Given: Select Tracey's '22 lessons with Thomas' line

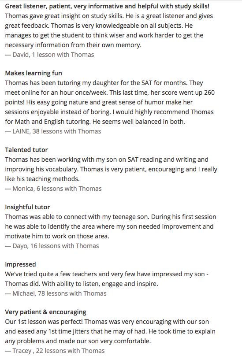Looking at the screenshot, I should pos(55,351).
